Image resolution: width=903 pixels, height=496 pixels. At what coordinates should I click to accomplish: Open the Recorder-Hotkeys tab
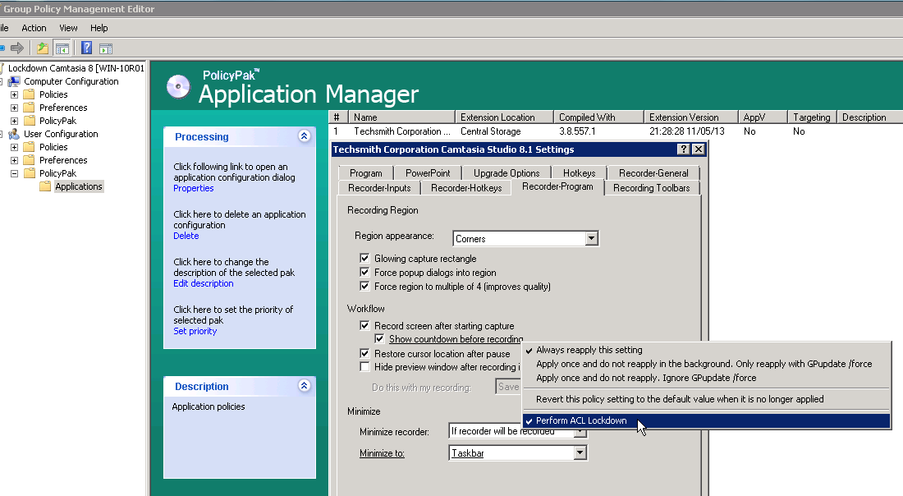466,188
